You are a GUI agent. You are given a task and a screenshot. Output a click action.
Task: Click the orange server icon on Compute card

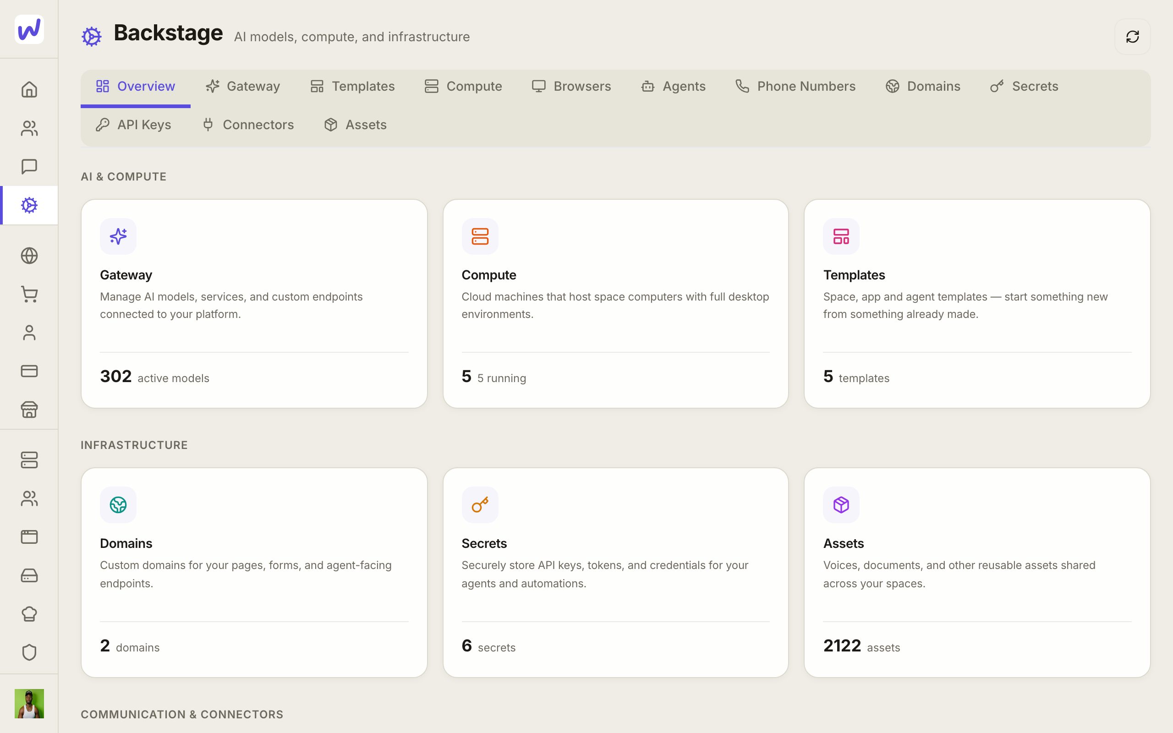click(480, 236)
